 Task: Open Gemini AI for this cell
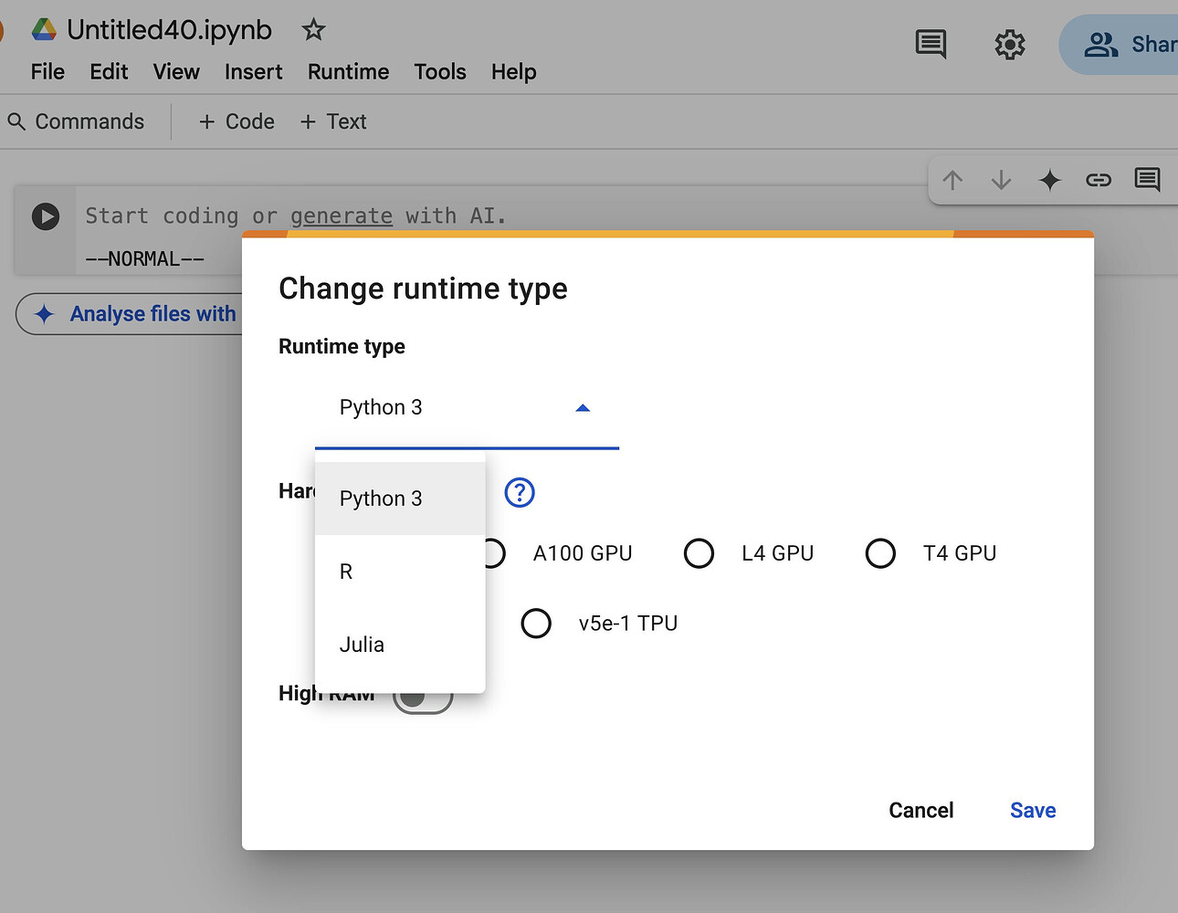click(1049, 180)
